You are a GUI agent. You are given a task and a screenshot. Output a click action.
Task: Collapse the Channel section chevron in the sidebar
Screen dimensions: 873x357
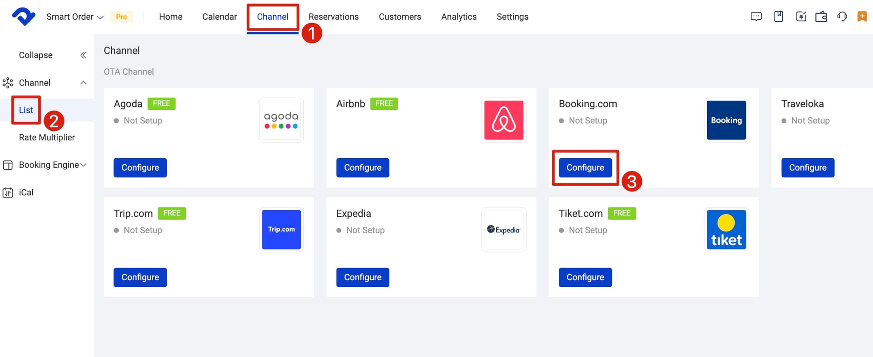pyautogui.click(x=83, y=83)
